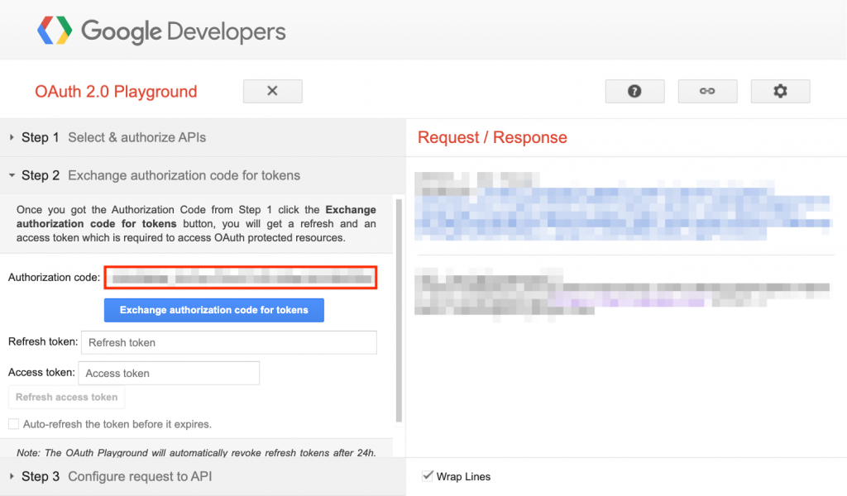Click the link icon button
This screenshot has width=847, height=496.
pos(708,91)
